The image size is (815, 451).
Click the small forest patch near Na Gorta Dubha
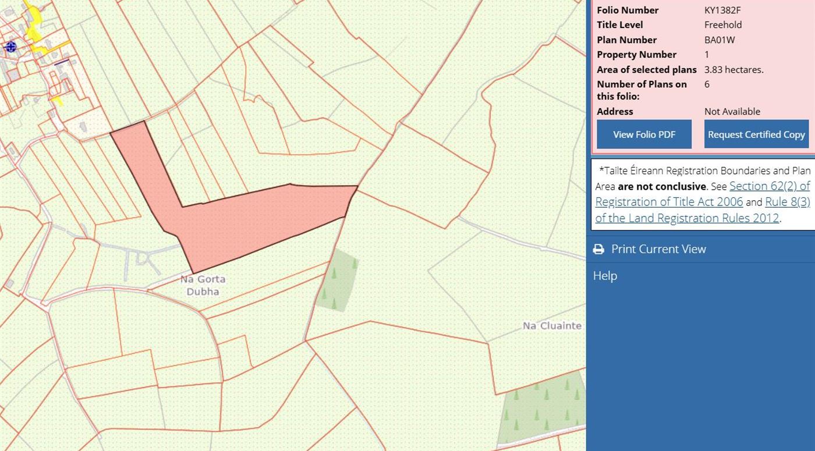[339, 280]
